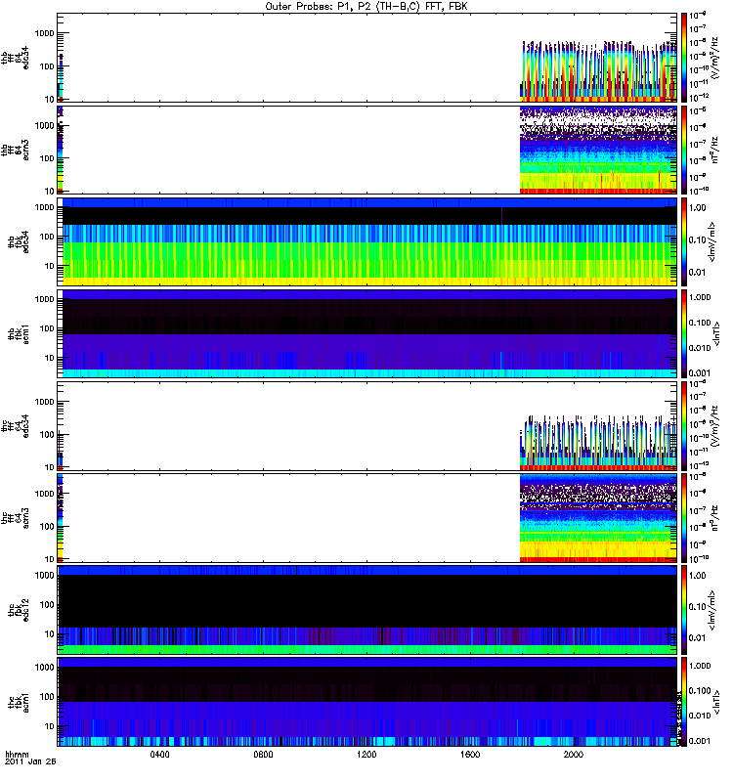Click inside the thc fbk scm1 spectrogram panel

[x=367, y=702]
